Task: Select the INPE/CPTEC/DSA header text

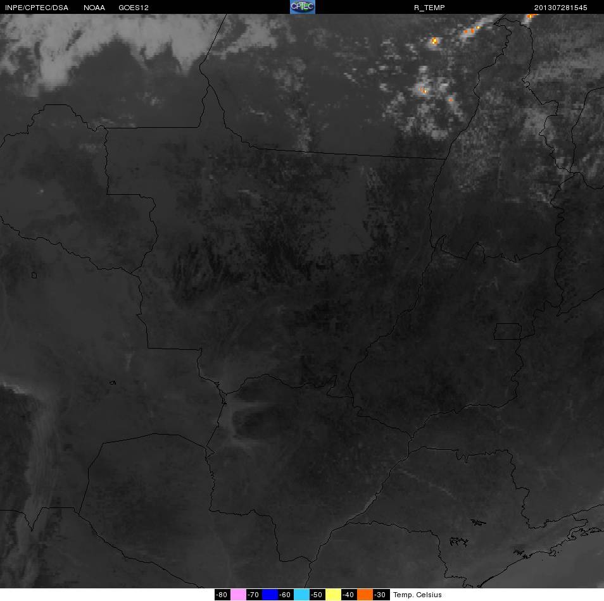Action: pyautogui.click(x=37, y=8)
